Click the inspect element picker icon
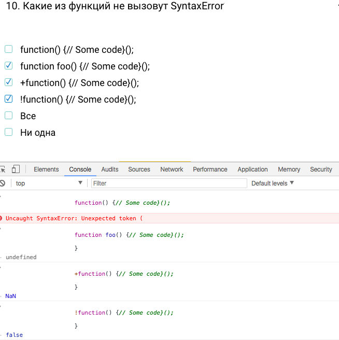Image resolution: width=339 pixels, height=340 pixels. (3, 169)
